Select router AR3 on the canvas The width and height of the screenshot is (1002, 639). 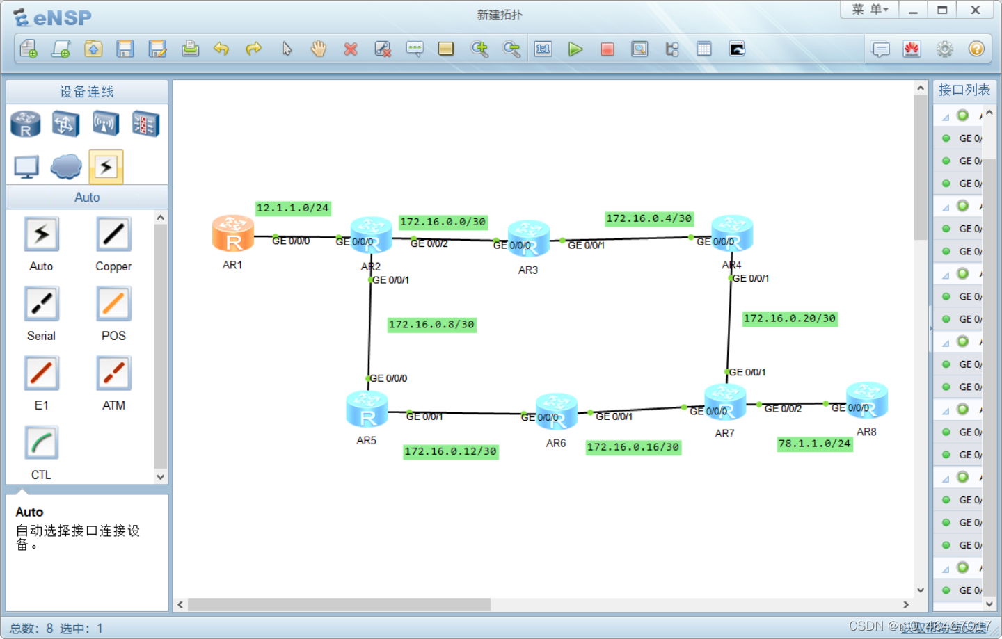528,238
